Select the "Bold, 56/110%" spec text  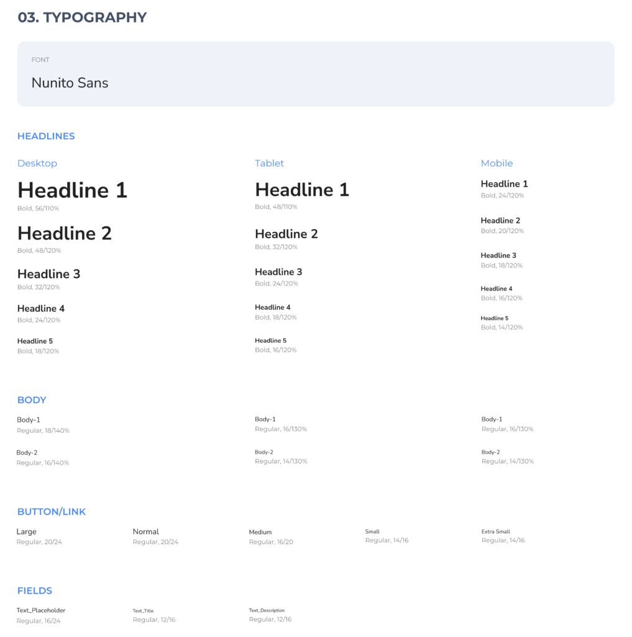[38, 208]
